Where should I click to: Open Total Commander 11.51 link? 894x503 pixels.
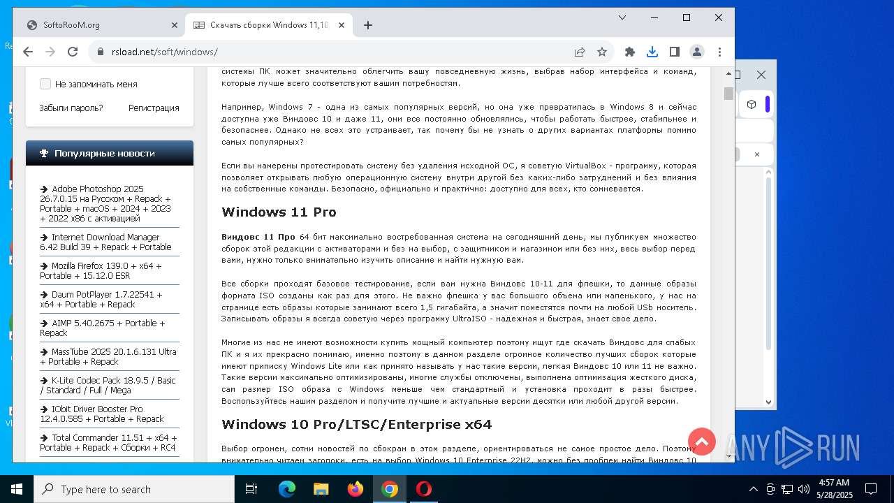click(x=109, y=443)
